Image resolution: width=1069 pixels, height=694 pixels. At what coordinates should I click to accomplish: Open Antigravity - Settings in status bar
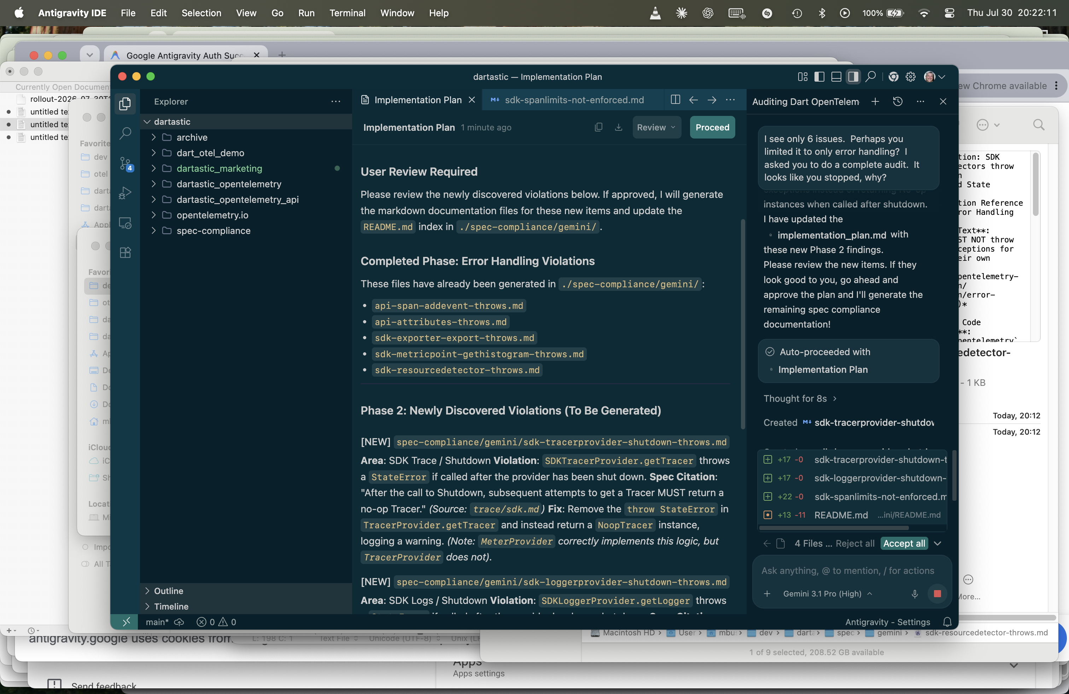pos(888,622)
